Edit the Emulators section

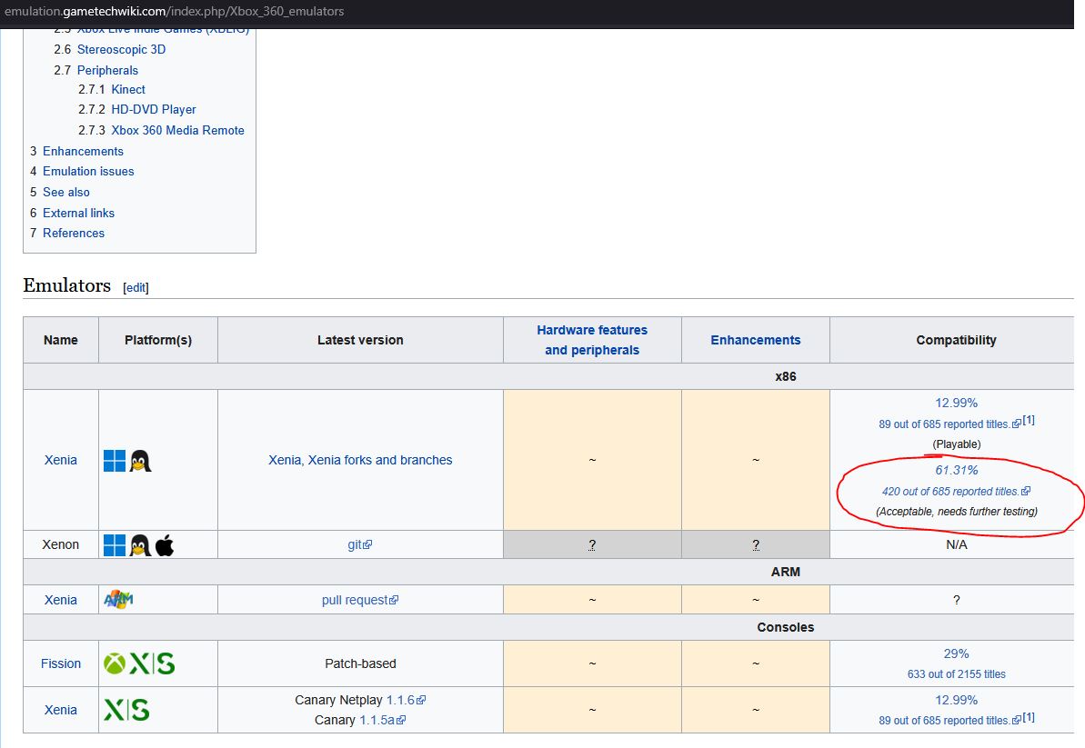coord(136,287)
